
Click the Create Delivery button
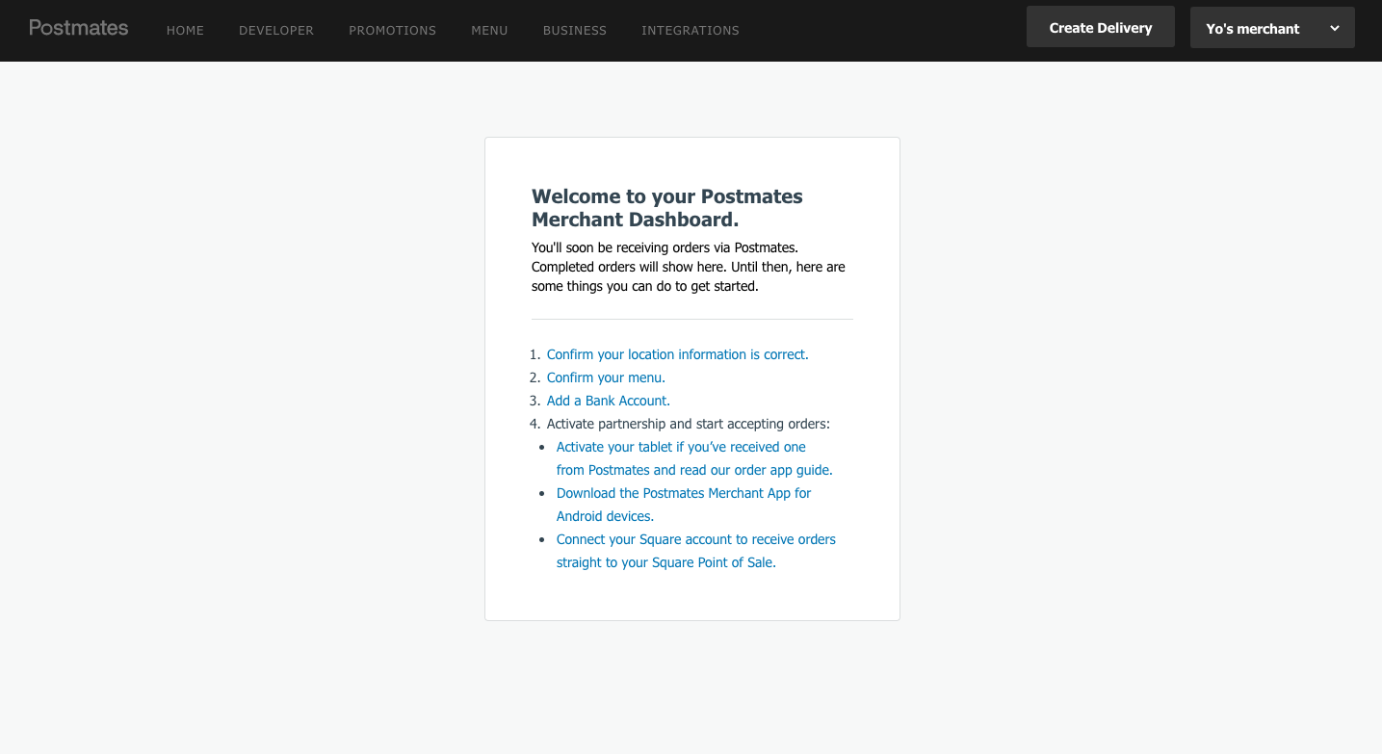coord(1101,27)
